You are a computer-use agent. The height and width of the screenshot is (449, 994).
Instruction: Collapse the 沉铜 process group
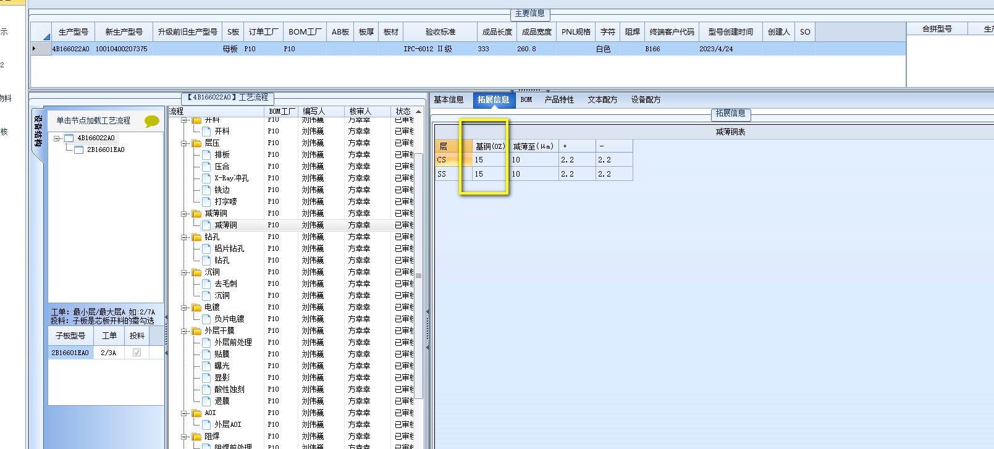point(184,272)
